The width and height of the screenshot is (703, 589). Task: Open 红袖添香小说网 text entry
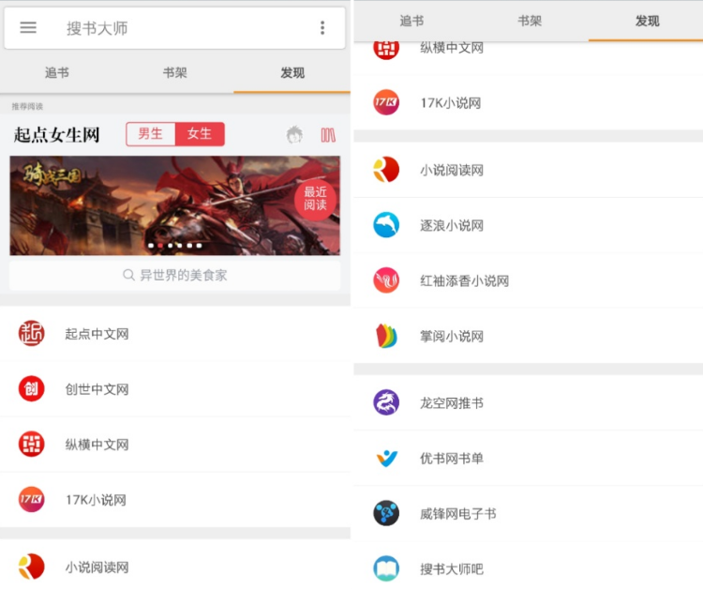[x=464, y=280]
